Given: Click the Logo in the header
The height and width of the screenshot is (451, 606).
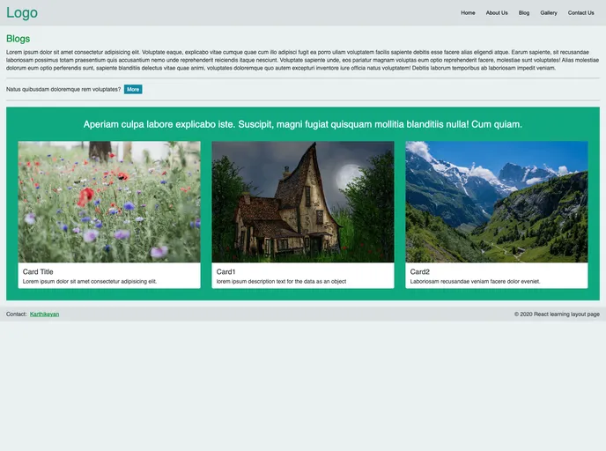Looking at the screenshot, I should (22, 12).
